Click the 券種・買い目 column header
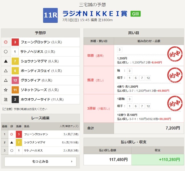 pyautogui.click(x=99, y=41)
